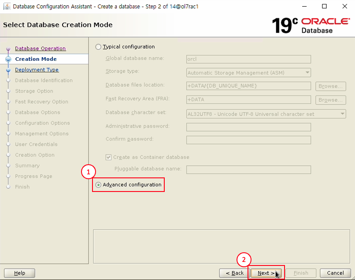Click the Next button
The height and width of the screenshot is (280, 355).
click(x=266, y=273)
